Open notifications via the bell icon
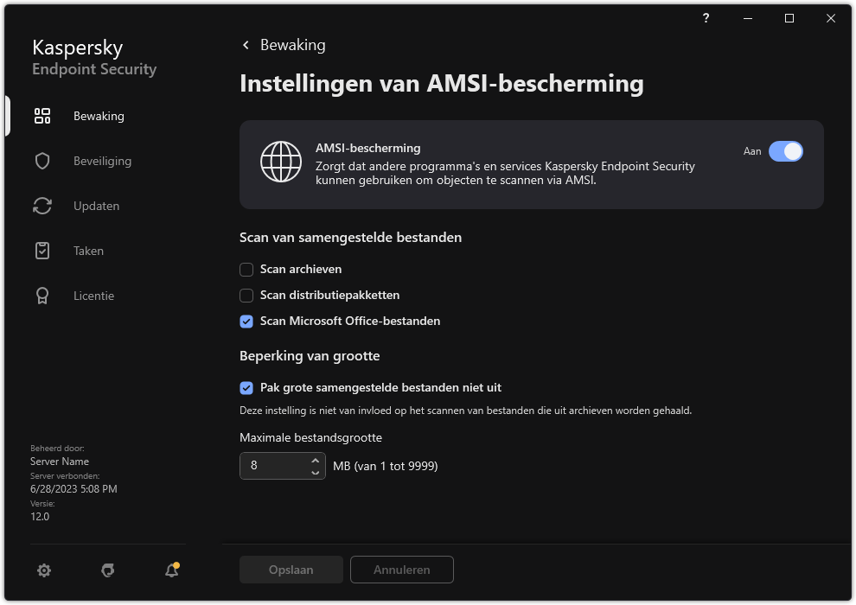The width and height of the screenshot is (856, 605). [170, 570]
